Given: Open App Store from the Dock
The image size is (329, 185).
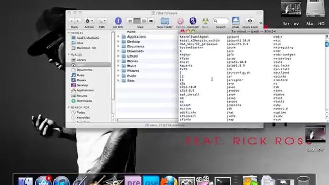Looking at the screenshot, I should (x=43, y=180).
